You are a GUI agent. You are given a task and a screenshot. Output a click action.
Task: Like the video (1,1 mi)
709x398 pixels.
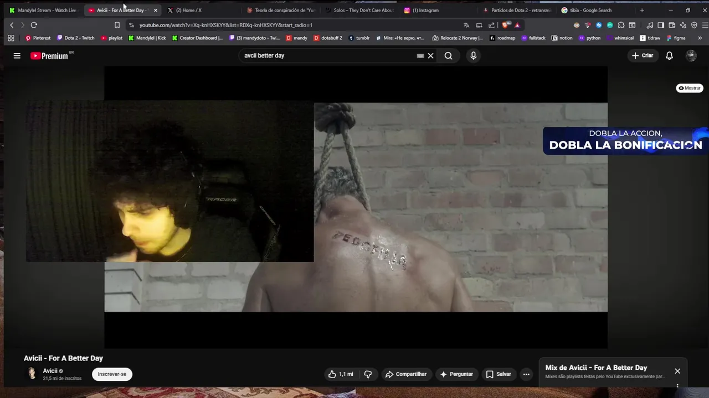pos(341,374)
